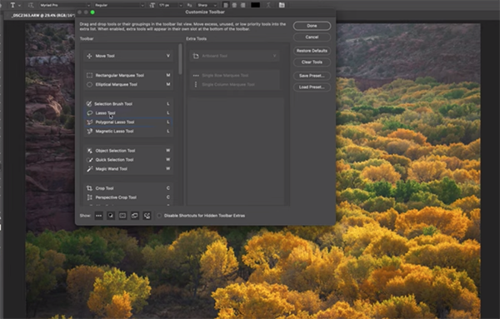
Task: Edit the M shortcut of Rectangular Marquee Tool
Action: (x=168, y=76)
